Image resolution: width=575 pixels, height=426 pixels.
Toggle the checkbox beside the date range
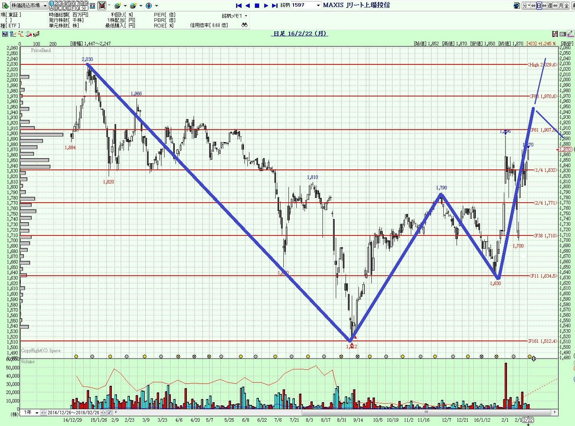tap(109, 412)
